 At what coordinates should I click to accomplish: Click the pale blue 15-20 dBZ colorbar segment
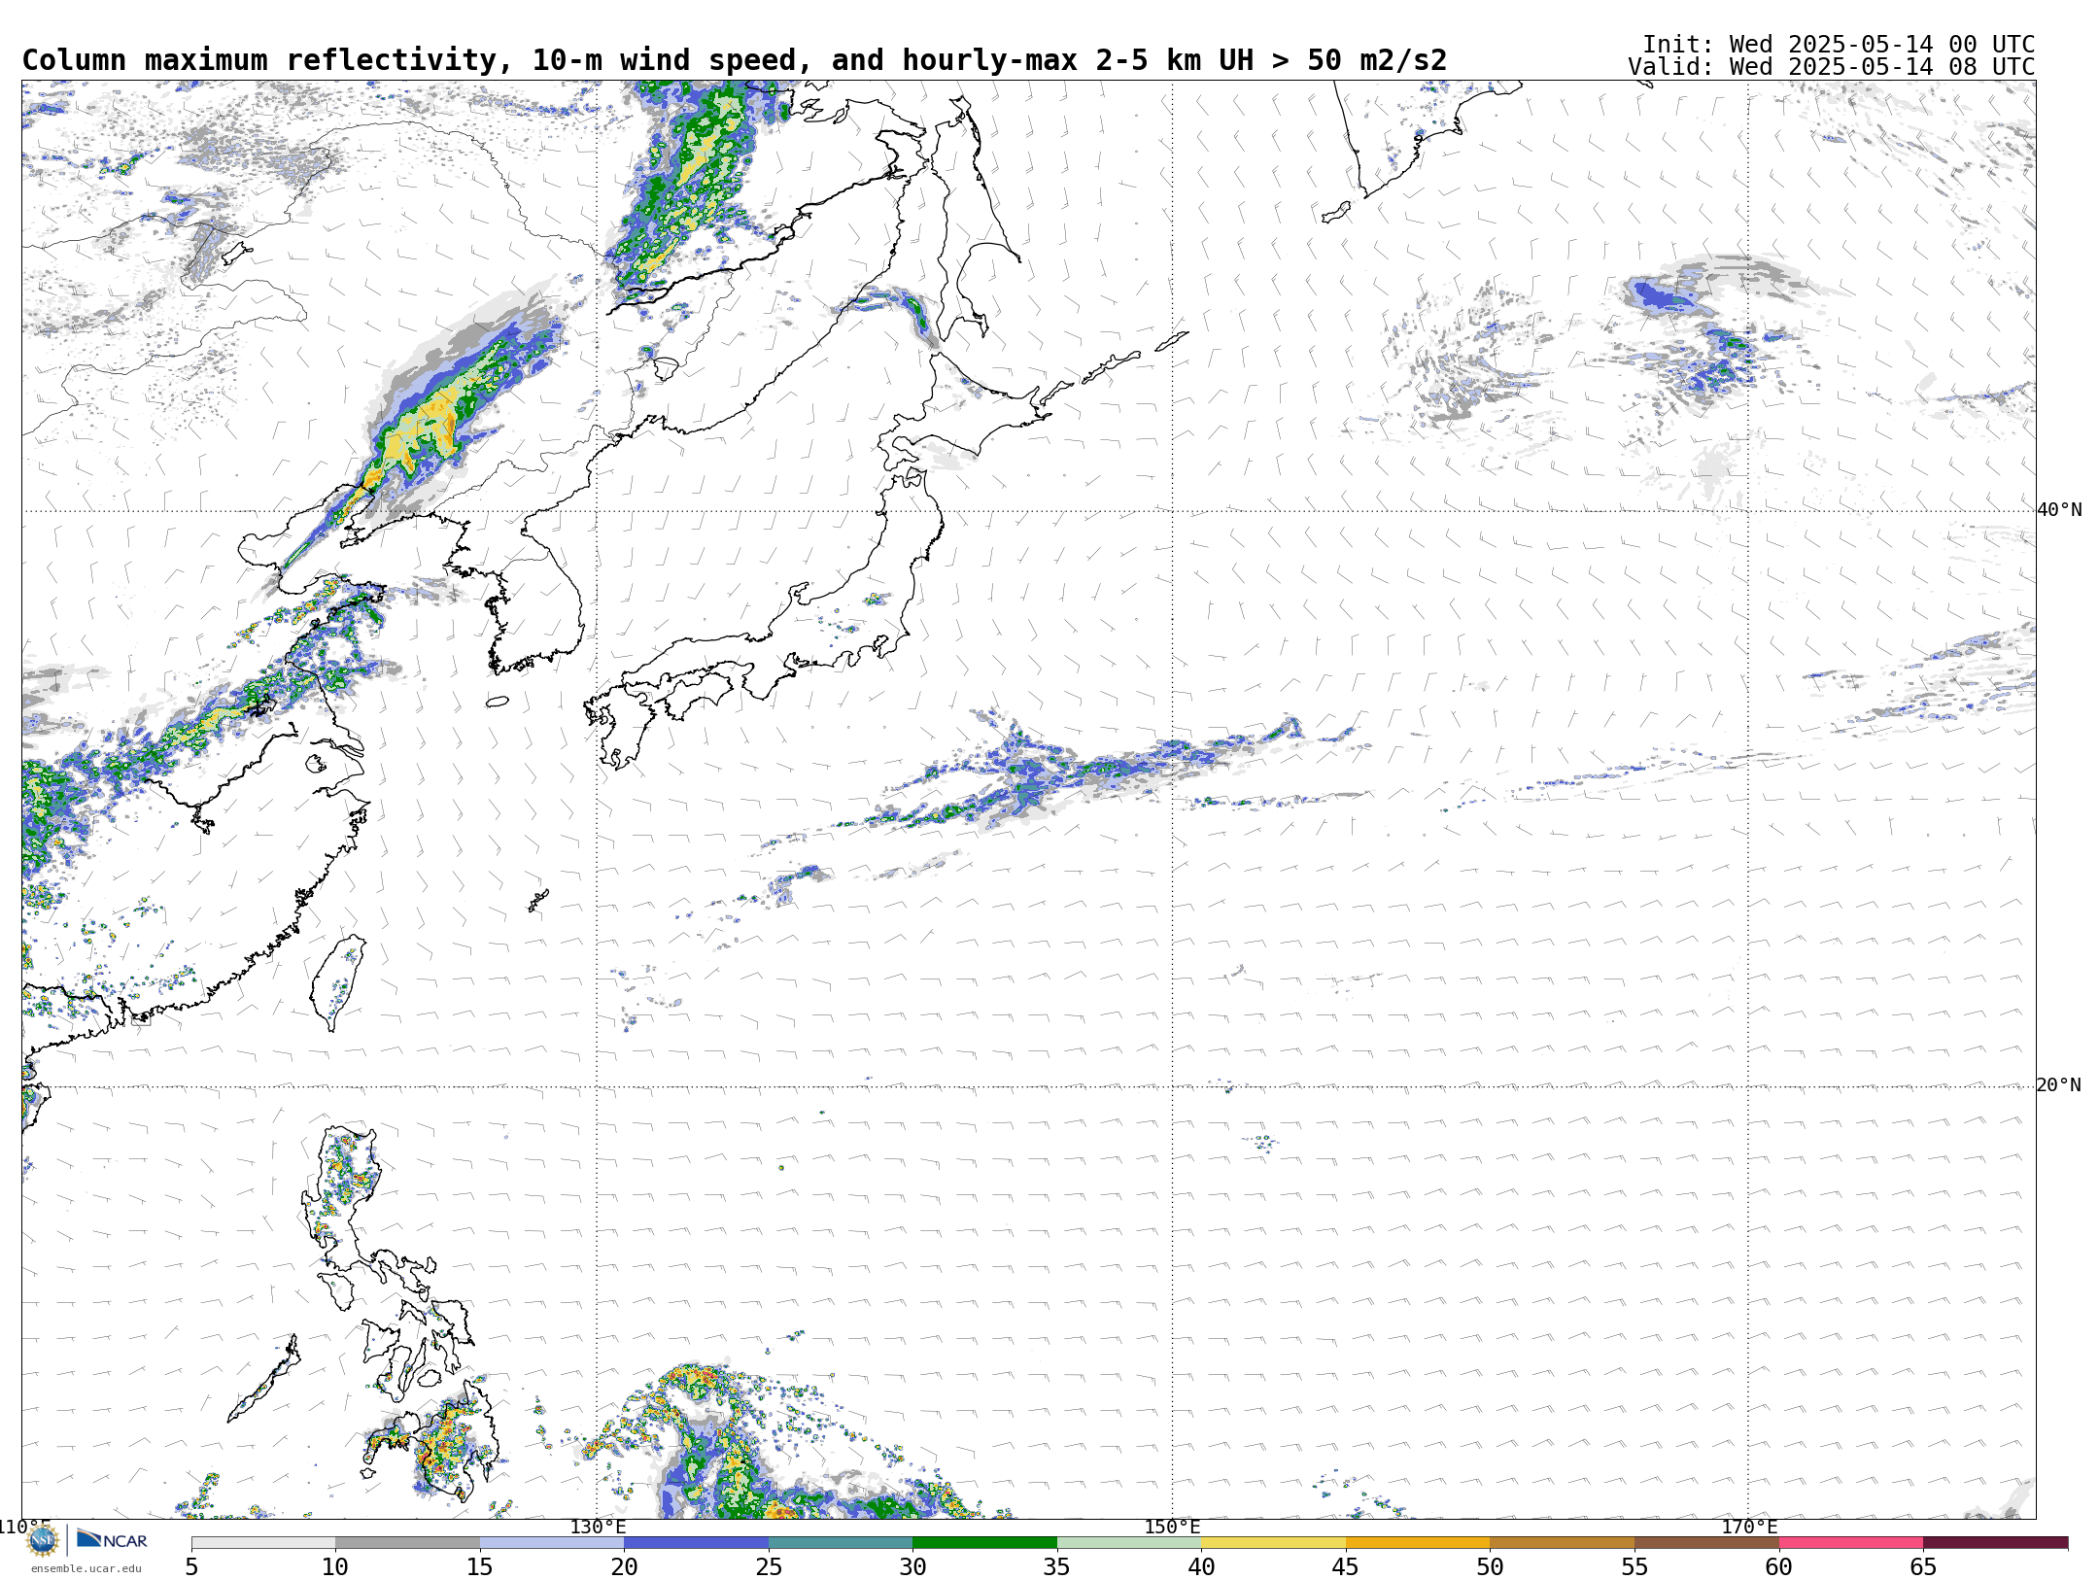pyautogui.click(x=552, y=1543)
